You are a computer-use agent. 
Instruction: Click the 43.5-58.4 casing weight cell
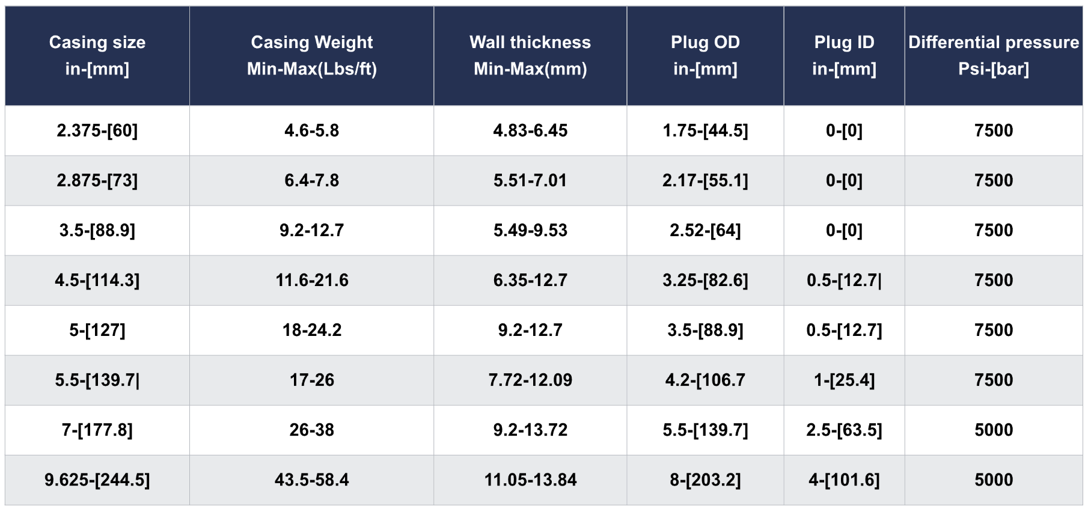coord(312,480)
